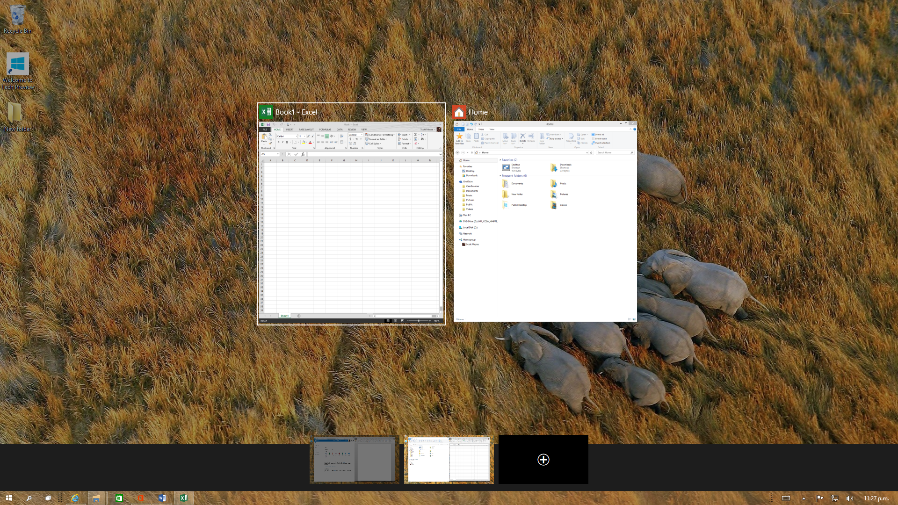Viewport: 898px width, 505px height.
Task: Open File Explorer from the taskbar
Action: (x=96, y=498)
